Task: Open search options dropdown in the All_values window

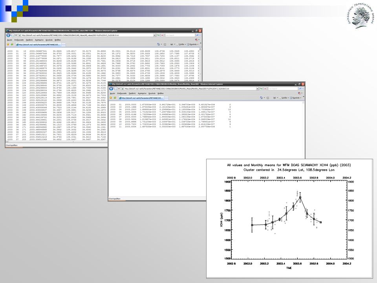Action: tap(200, 35)
